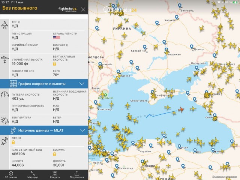Select the Широта value 44,066
Screen dimensions: 240x180
tap(18, 165)
